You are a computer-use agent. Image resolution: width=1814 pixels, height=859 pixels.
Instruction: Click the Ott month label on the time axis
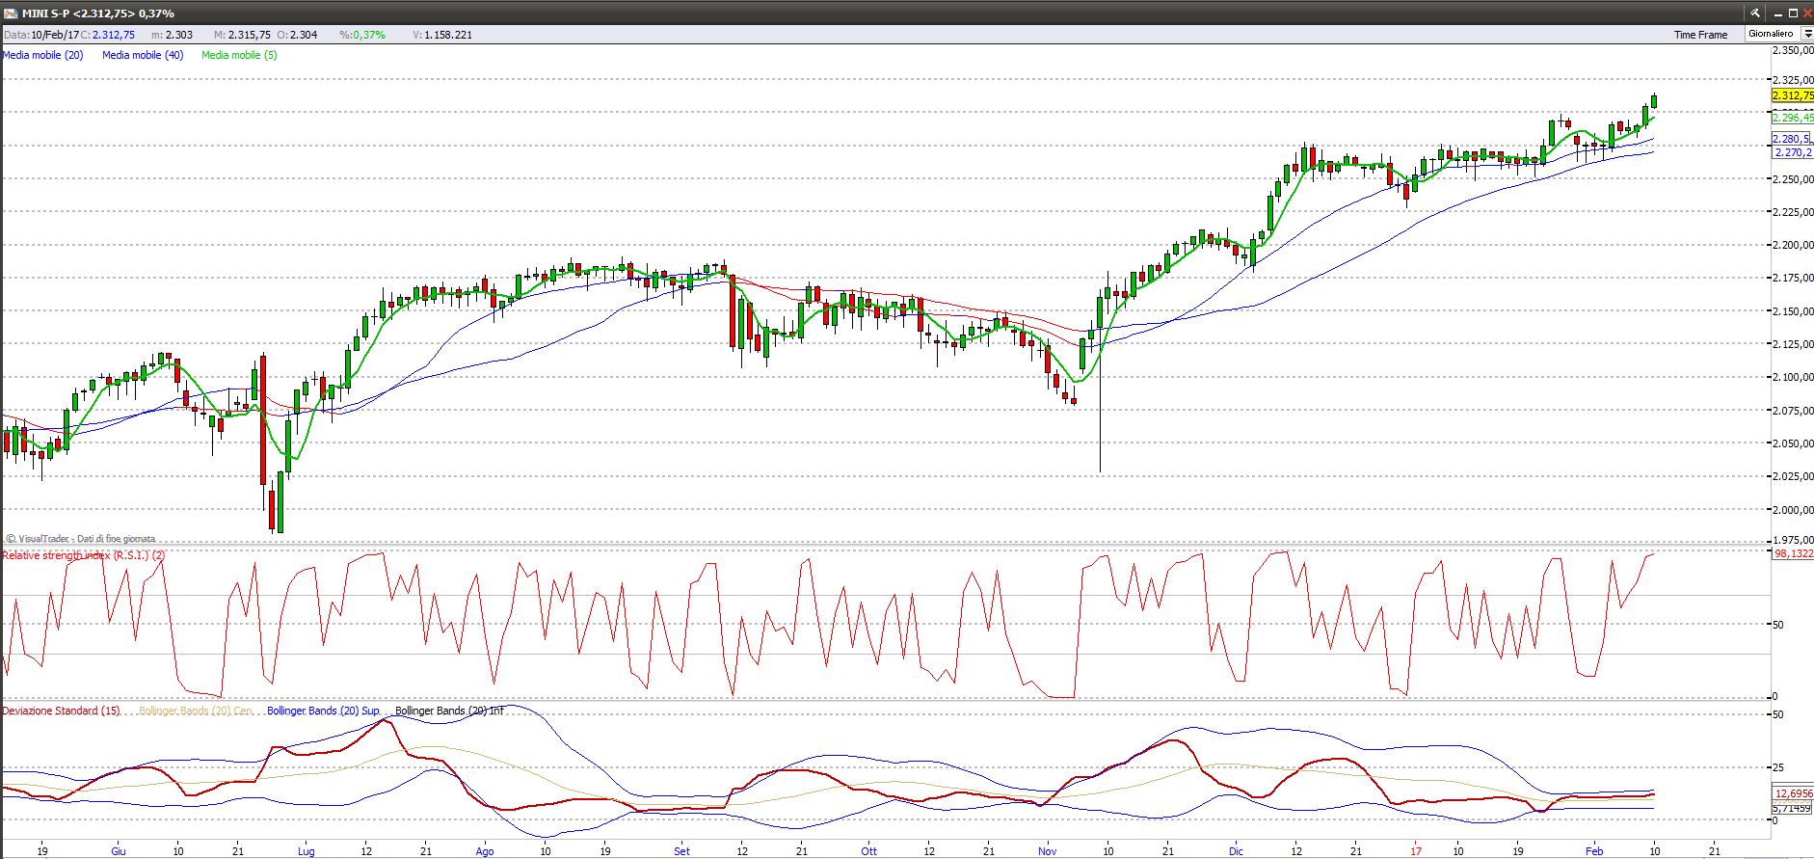[x=869, y=851]
